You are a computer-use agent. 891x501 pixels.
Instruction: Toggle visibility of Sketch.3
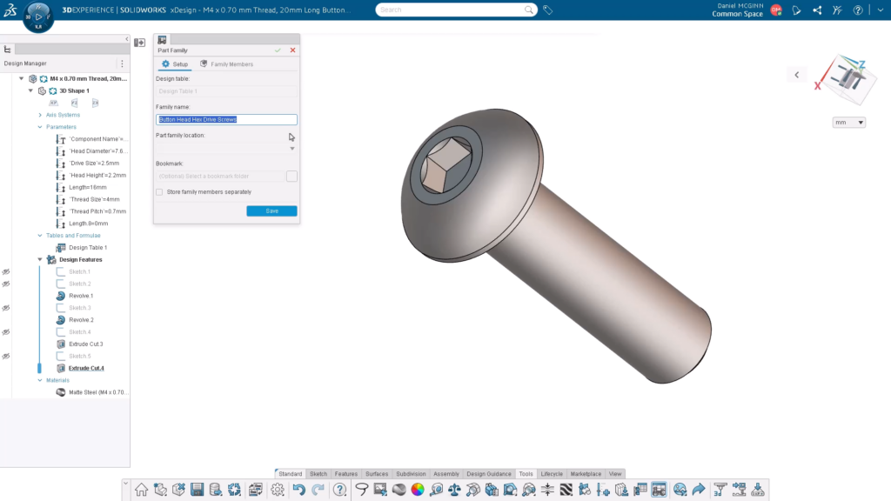click(x=6, y=308)
